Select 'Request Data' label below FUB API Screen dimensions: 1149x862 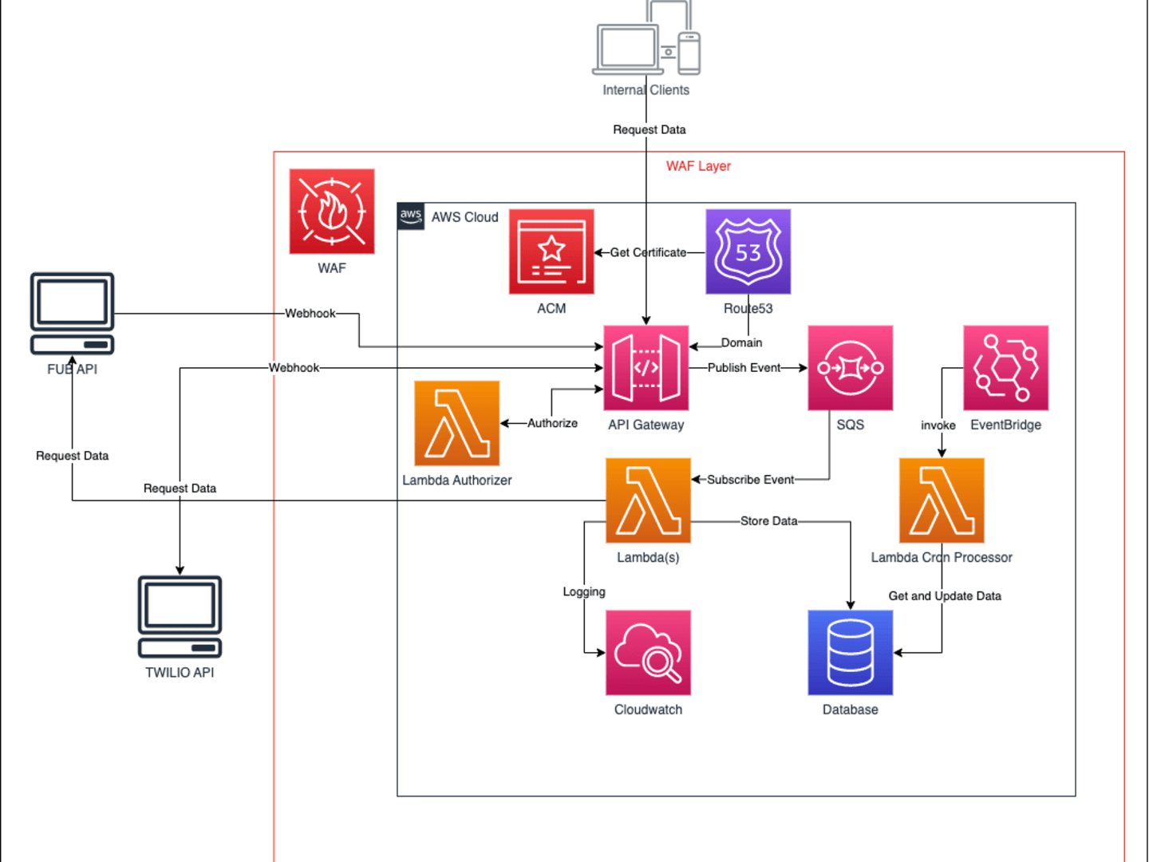point(72,456)
